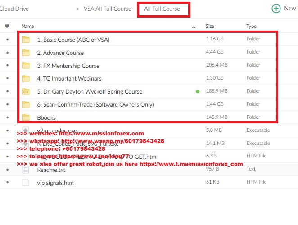Click the green status dot on Wyckoff Spring Course row
The height and width of the screenshot is (225, 298).
tap(198, 92)
